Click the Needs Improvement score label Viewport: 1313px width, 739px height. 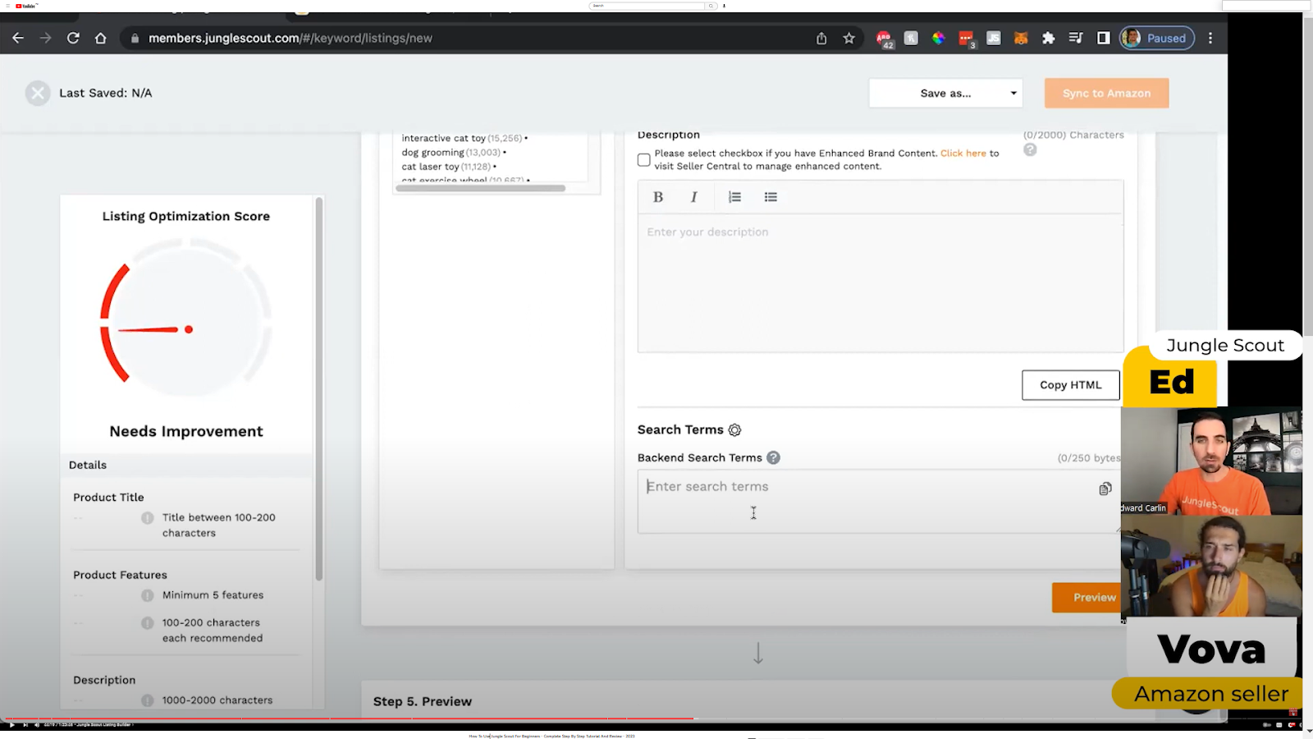[x=186, y=432]
